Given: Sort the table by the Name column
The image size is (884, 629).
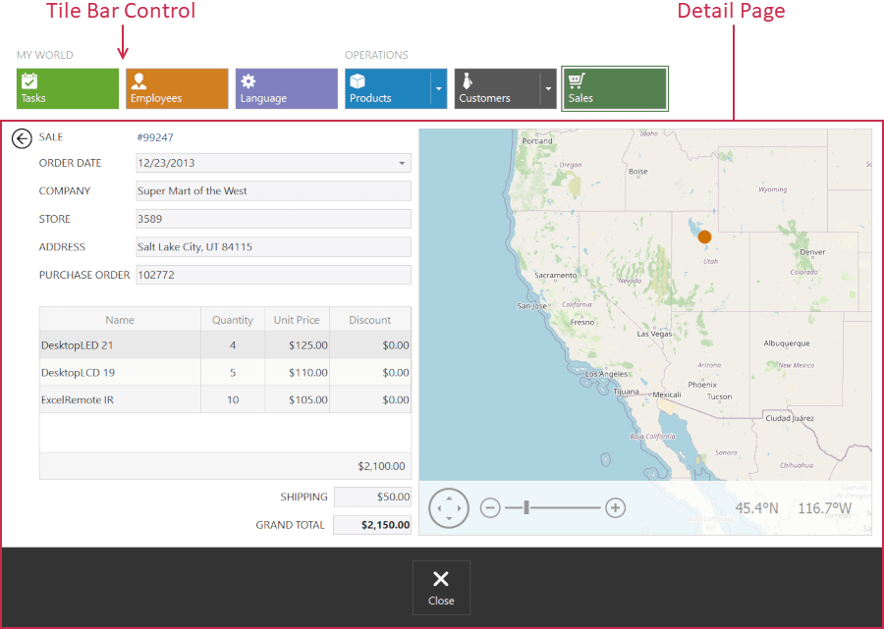Looking at the screenshot, I should [120, 319].
